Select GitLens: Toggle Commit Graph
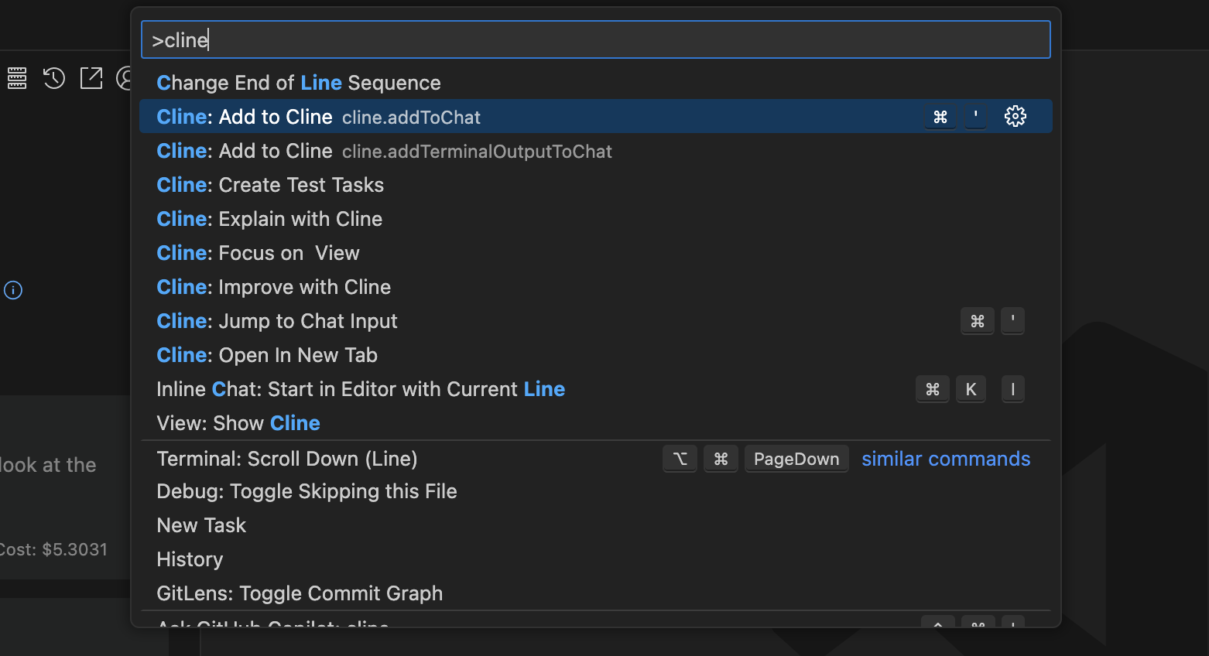This screenshot has width=1209, height=656. click(x=595, y=593)
